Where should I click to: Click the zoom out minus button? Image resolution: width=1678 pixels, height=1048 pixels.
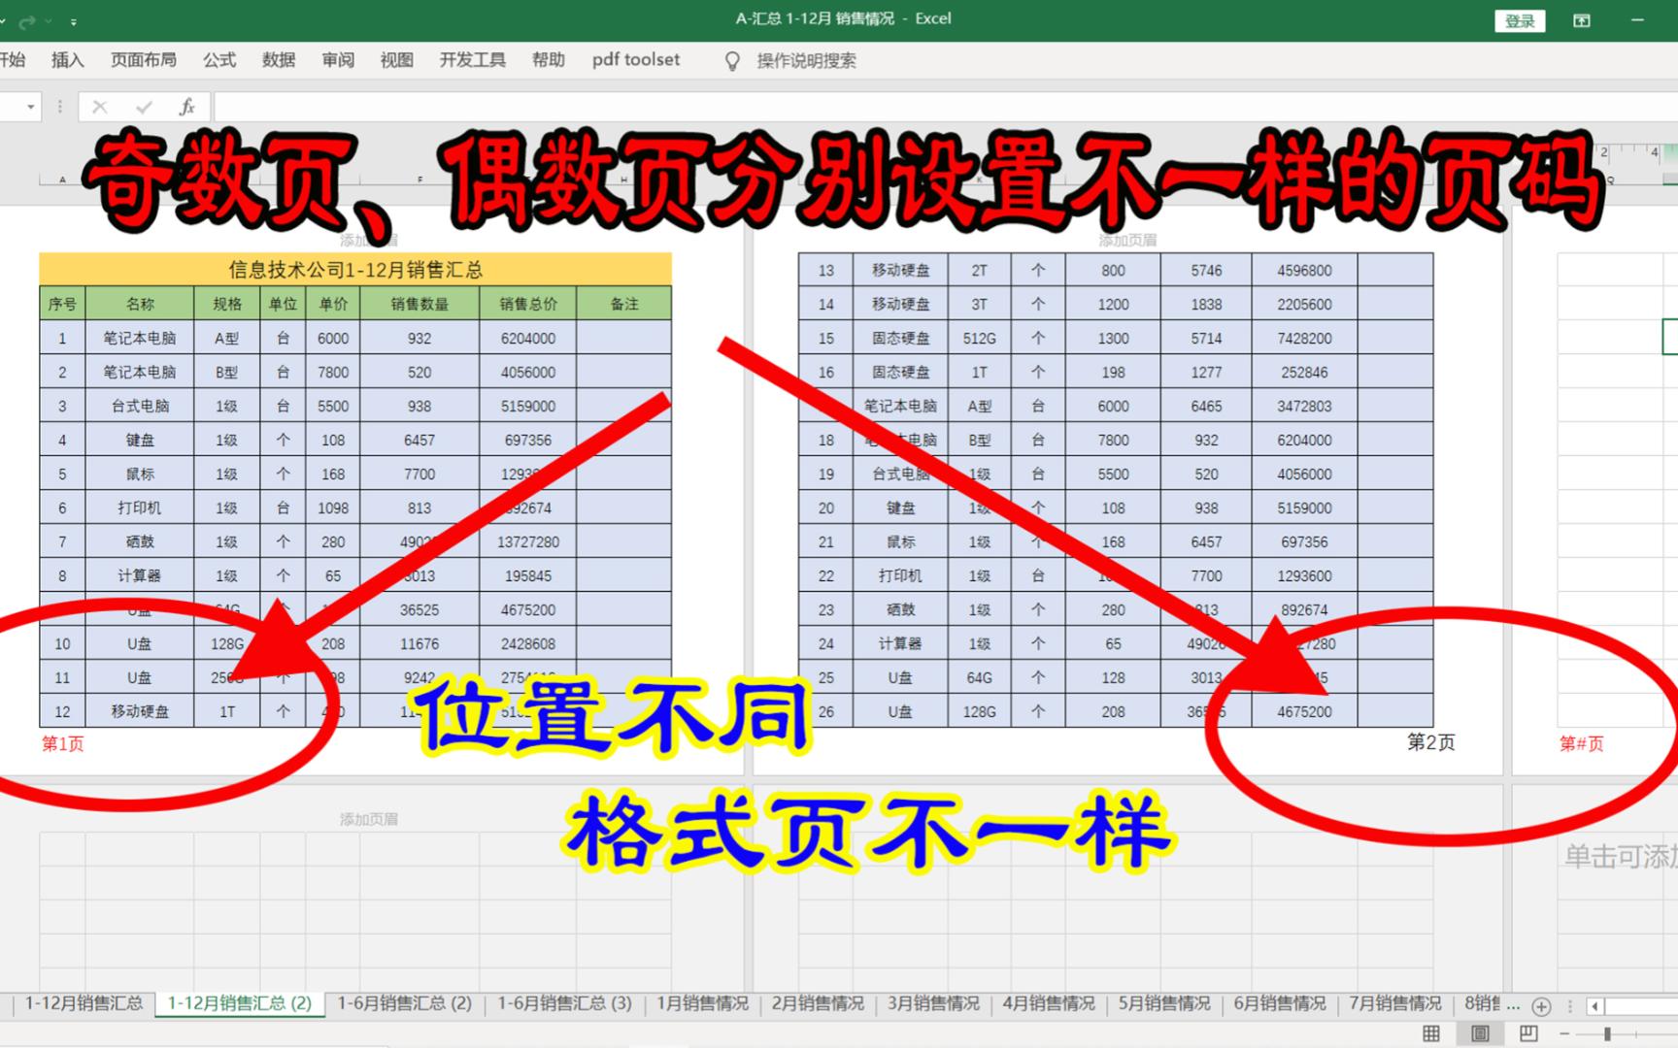(1564, 1034)
